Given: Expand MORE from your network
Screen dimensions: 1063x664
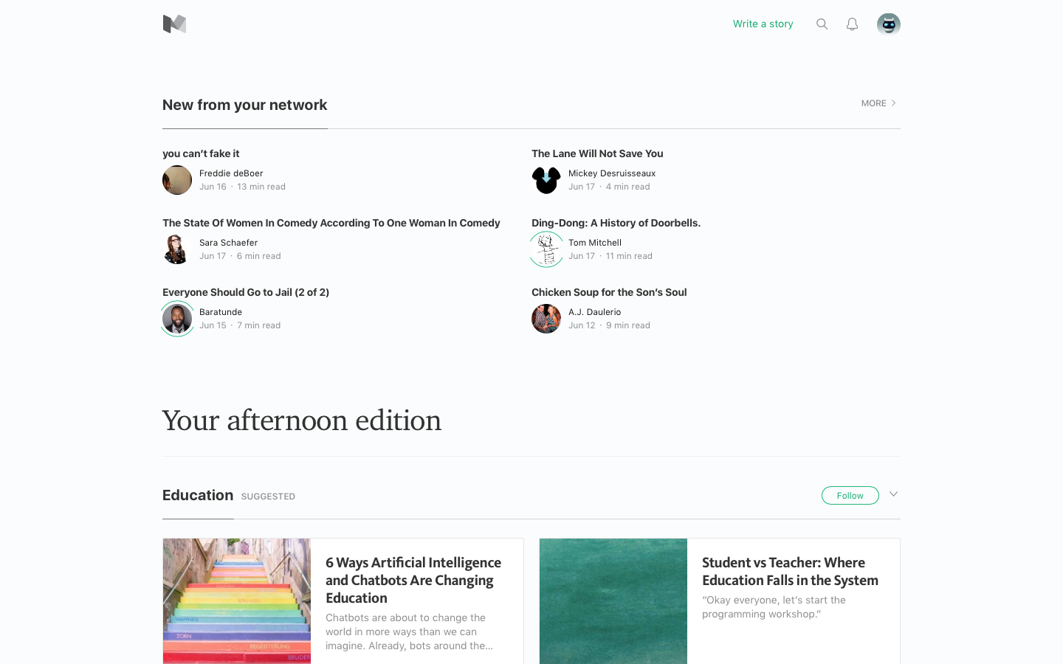Looking at the screenshot, I should 878,103.
